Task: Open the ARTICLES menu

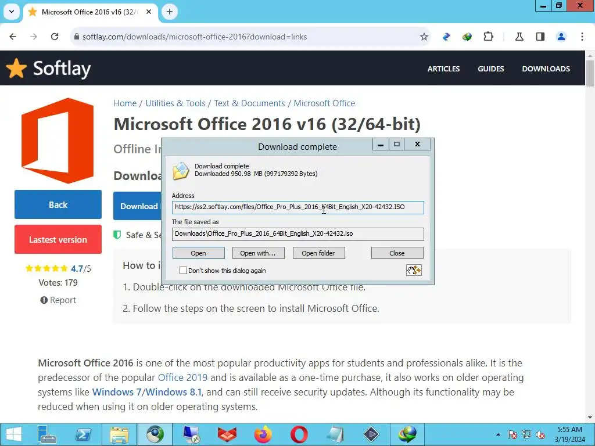Action: point(443,69)
